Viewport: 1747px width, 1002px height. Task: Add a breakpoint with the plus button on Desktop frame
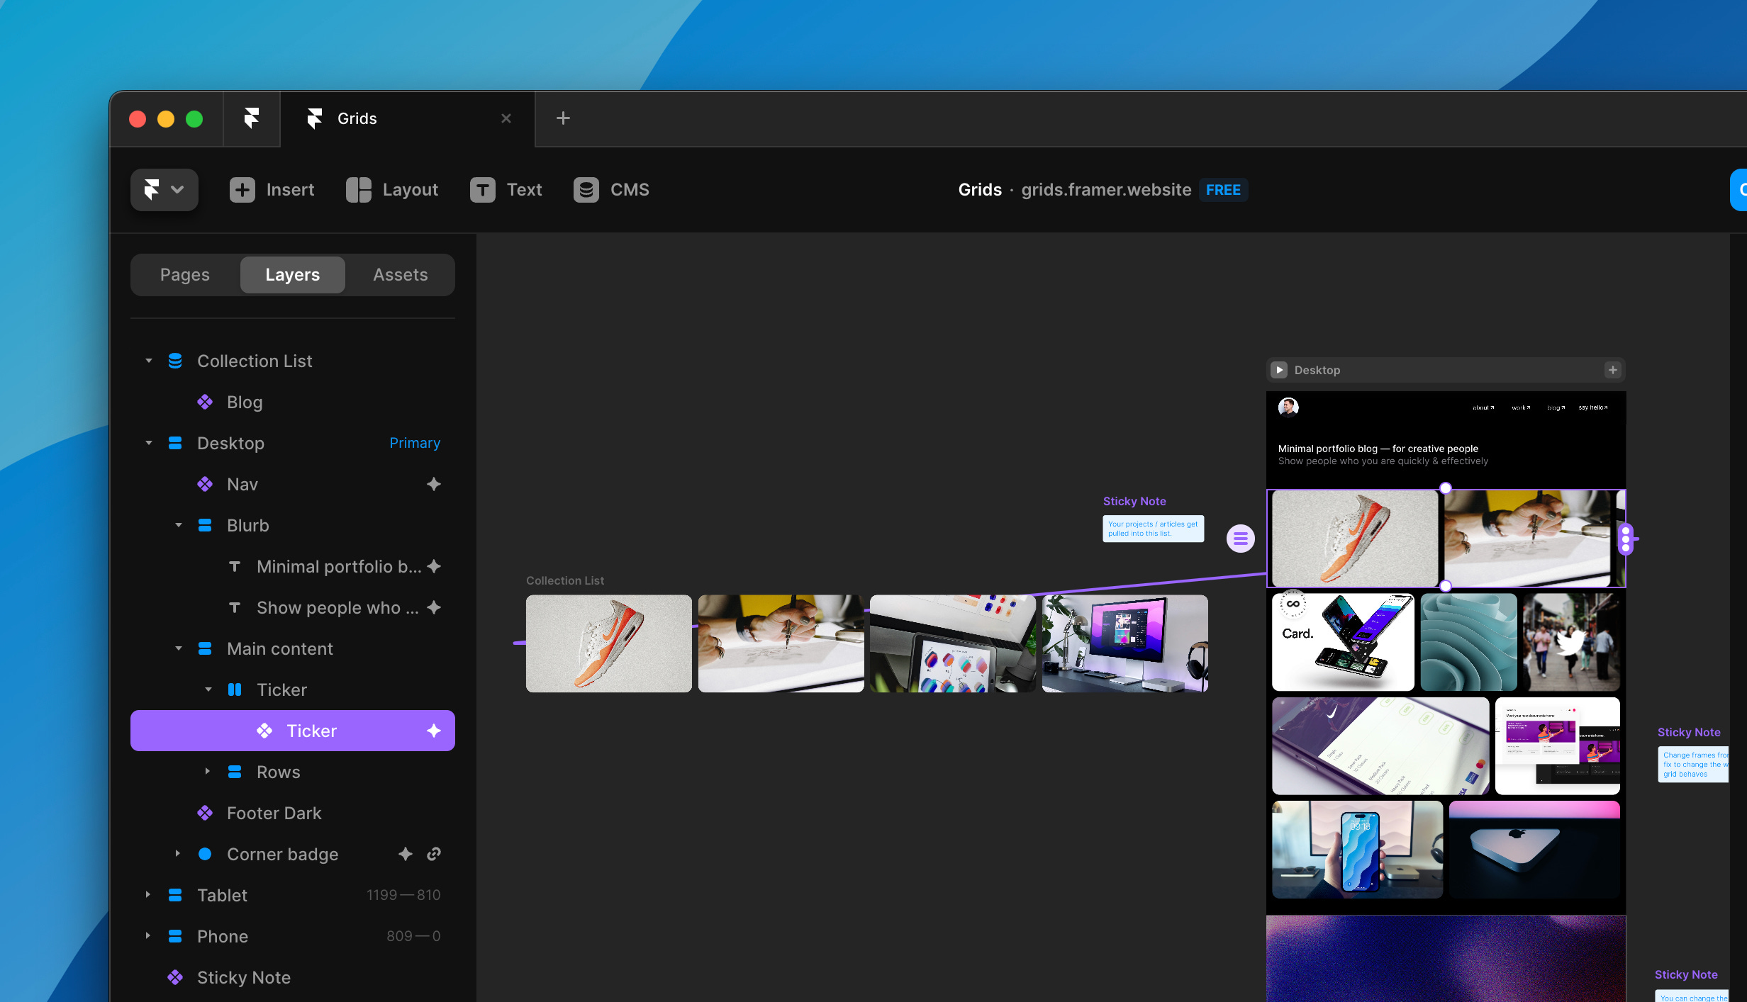1612,369
